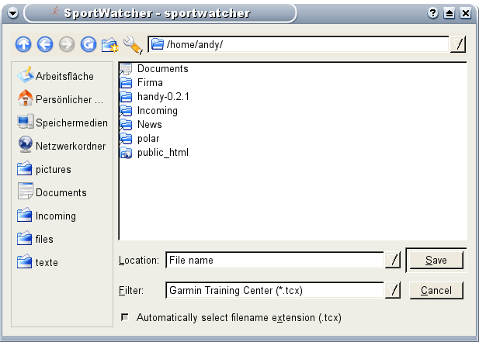Navigate back to the previous folder
This screenshot has height=342, width=479.
pyautogui.click(x=45, y=44)
